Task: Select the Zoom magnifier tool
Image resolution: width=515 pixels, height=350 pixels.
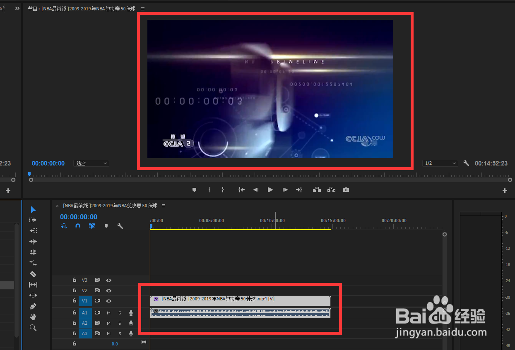Action: [33, 328]
